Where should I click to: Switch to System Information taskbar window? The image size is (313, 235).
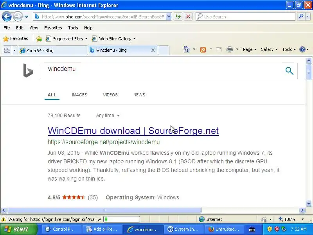tap(184, 229)
